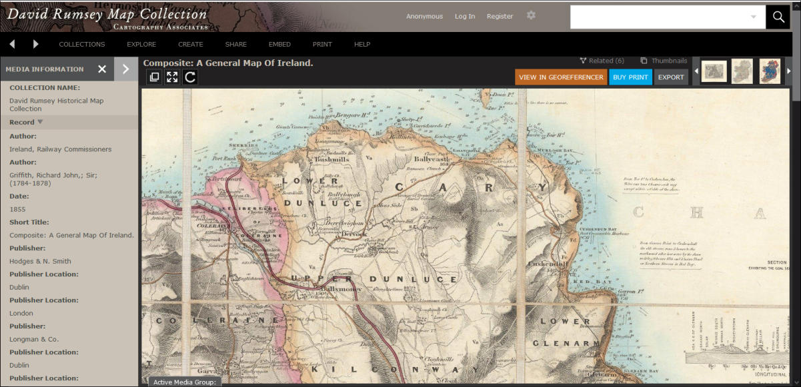Click the date value '1855'
This screenshot has height=387, width=801.
17,209
